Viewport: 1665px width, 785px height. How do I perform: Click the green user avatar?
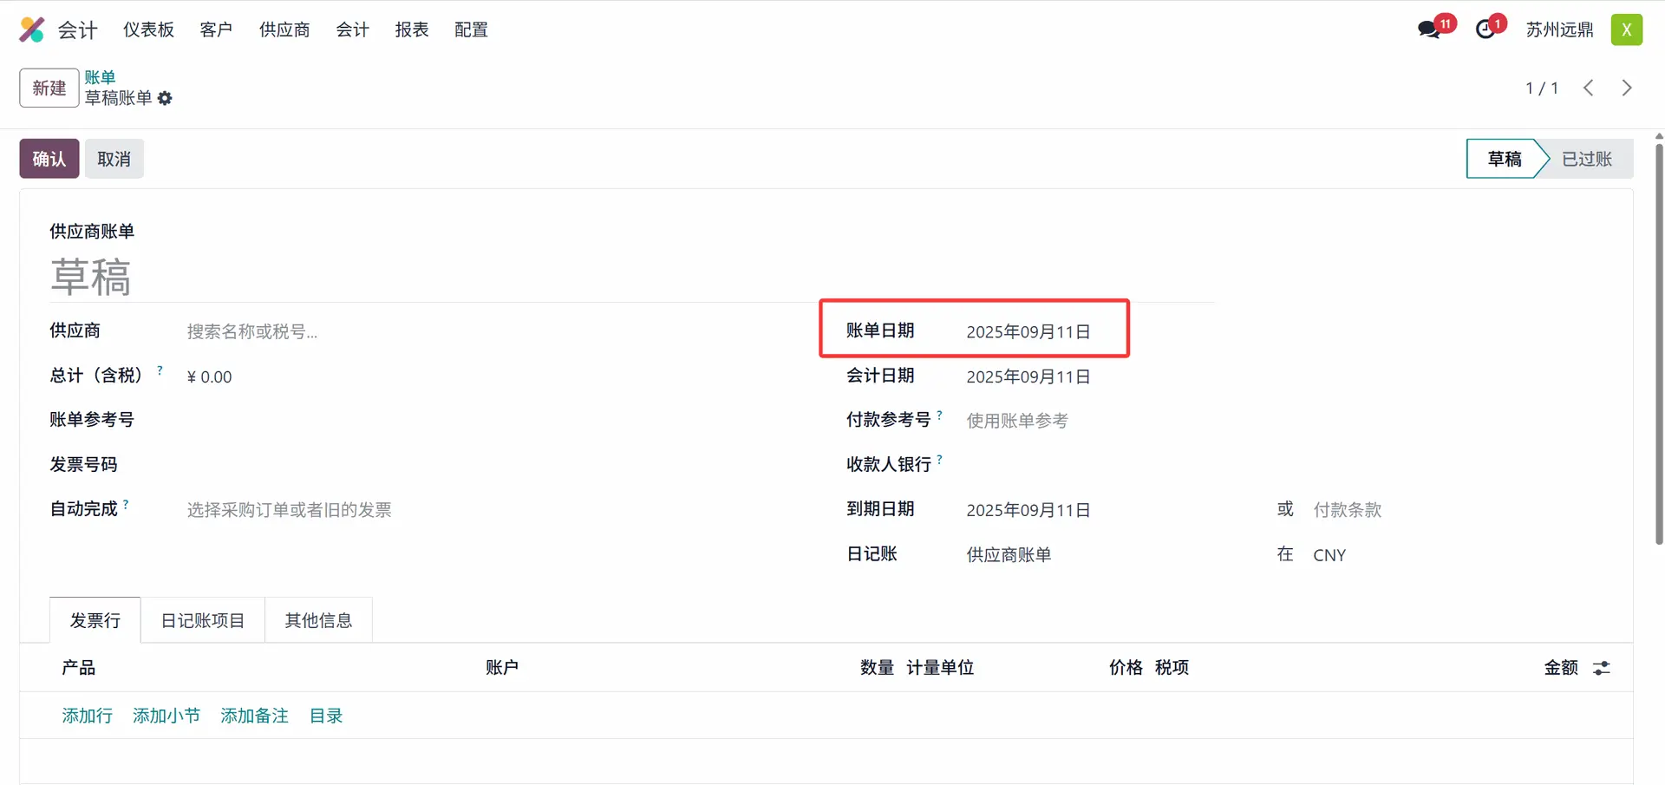(1626, 29)
